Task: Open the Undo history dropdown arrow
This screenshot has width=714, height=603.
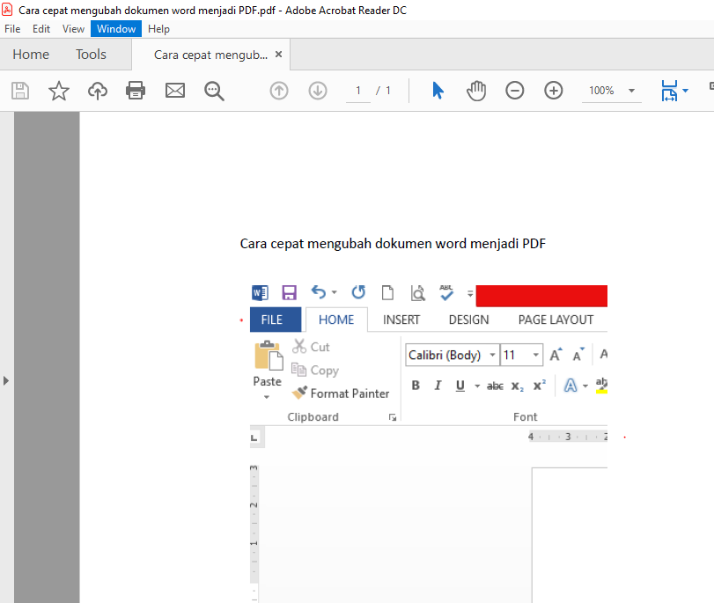Action: [x=334, y=292]
